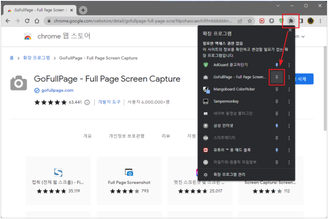Close the GoFullPage browser tab

pyautogui.click(x=71, y=10)
